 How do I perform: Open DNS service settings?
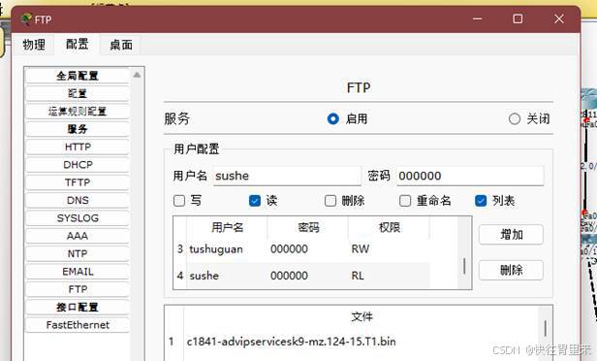[x=78, y=200]
